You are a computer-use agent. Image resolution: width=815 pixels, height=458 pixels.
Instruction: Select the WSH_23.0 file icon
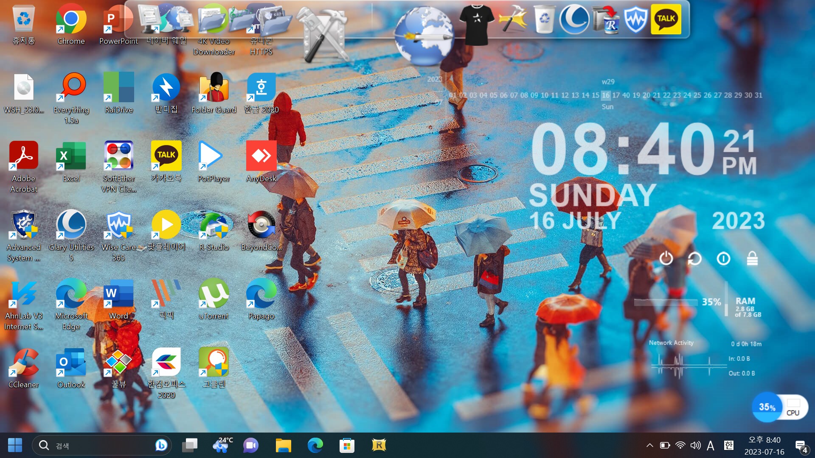pos(24,93)
